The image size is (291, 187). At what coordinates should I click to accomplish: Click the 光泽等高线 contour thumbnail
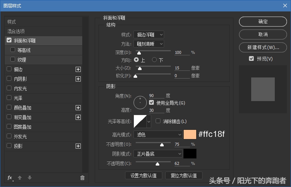click(140, 121)
